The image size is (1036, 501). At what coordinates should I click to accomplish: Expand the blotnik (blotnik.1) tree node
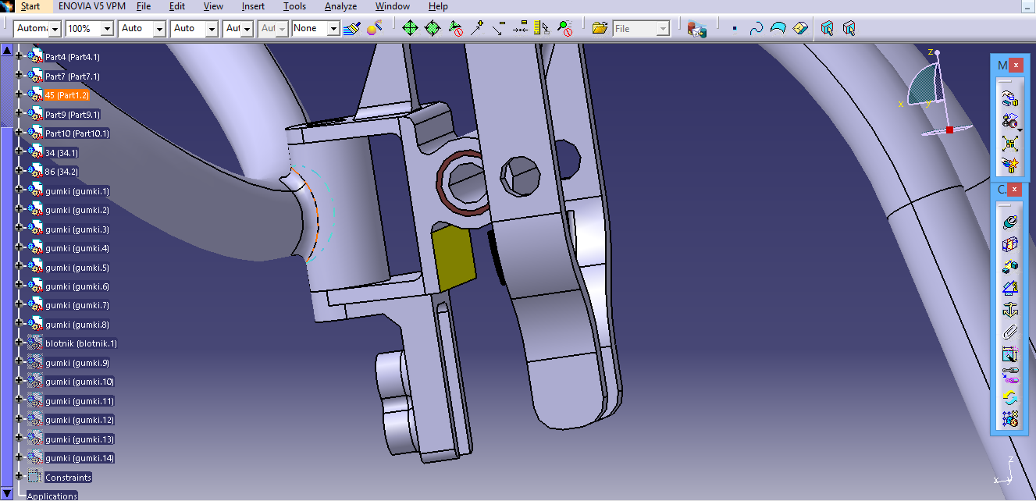tap(20, 343)
